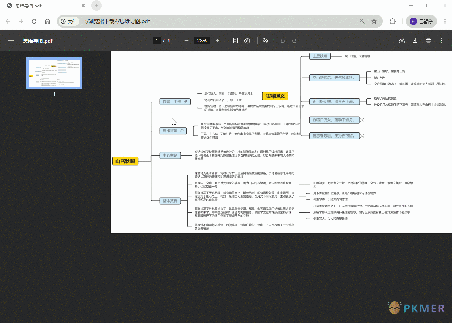Open the PDF sidebar menu (hamburger icon)

coord(11,40)
